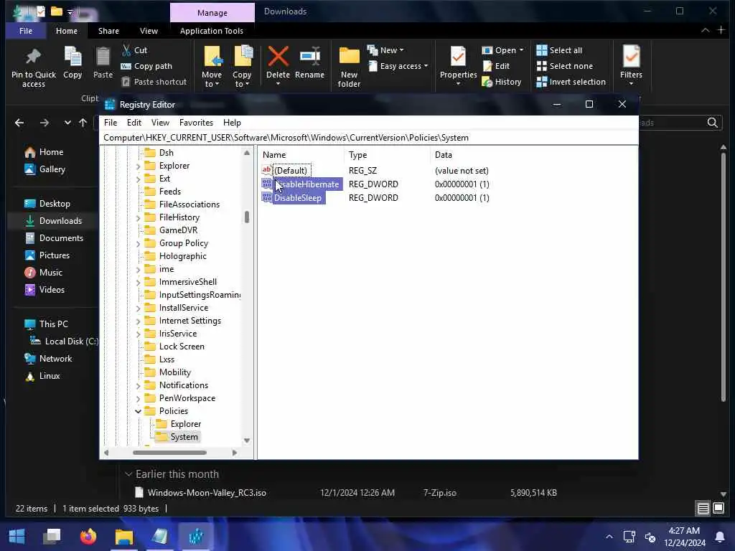Screen dimensions: 735x551
Task: Click Copy path in ribbon
Action: tap(146, 66)
